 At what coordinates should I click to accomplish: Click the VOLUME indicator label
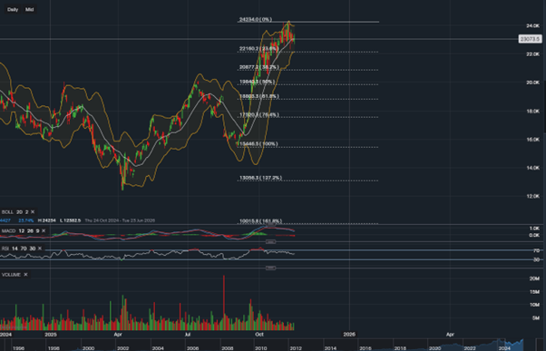pos(11,275)
